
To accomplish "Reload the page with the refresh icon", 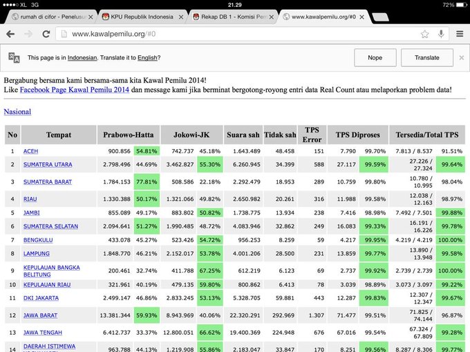I will pyautogui.click(x=46, y=34).
